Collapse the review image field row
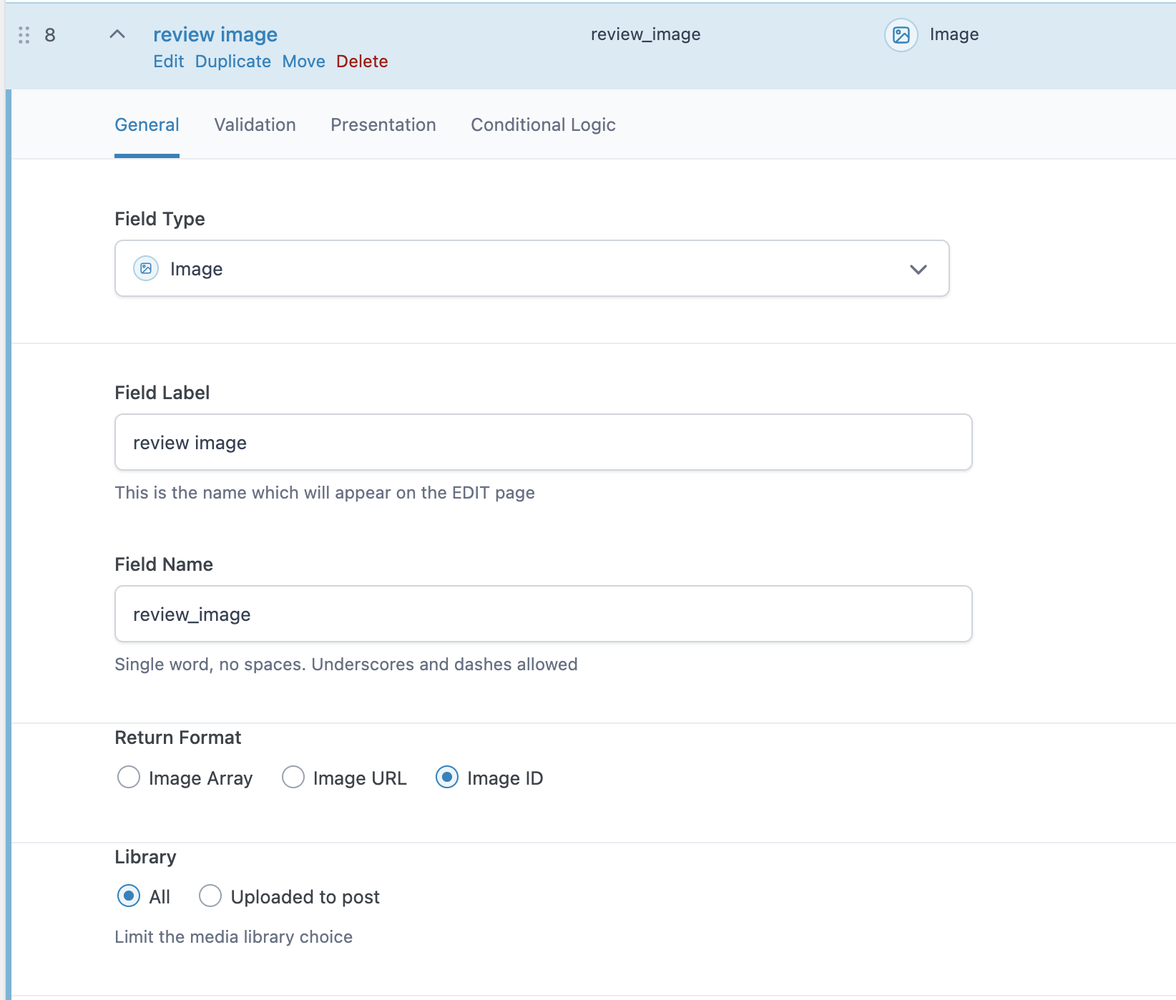Image resolution: width=1176 pixels, height=1000 pixels. tap(117, 34)
